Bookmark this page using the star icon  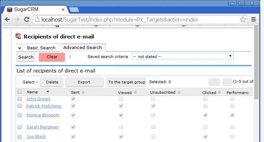243,20
